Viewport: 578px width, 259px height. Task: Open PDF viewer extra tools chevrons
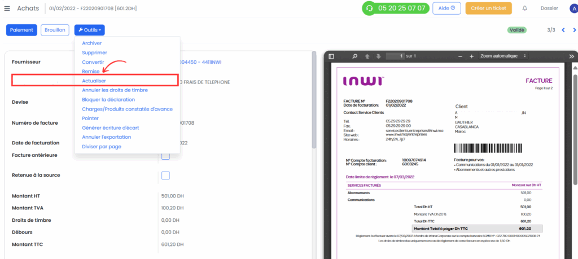[x=572, y=56]
